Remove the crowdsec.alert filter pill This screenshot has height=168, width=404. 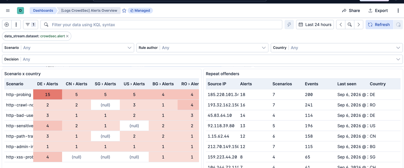[x=67, y=36]
